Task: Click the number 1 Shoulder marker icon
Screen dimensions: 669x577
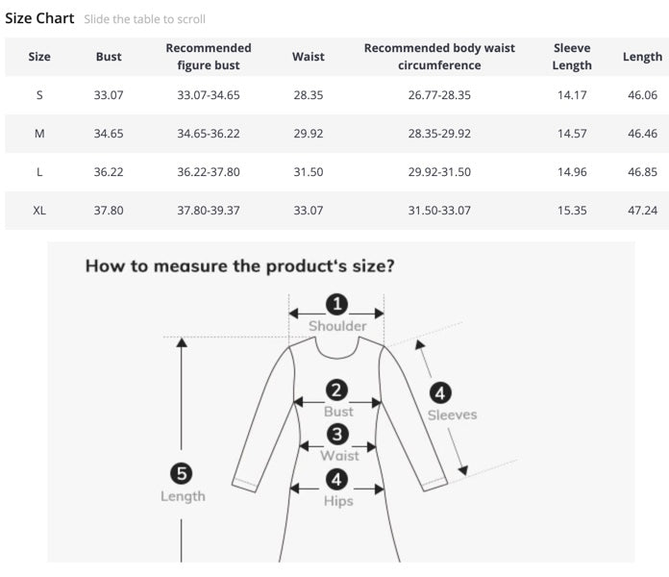Action: pos(336,305)
